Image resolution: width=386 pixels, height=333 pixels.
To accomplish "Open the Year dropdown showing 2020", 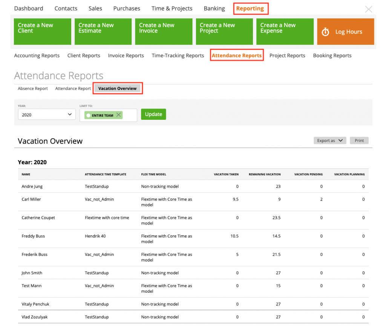I will [x=46, y=114].
